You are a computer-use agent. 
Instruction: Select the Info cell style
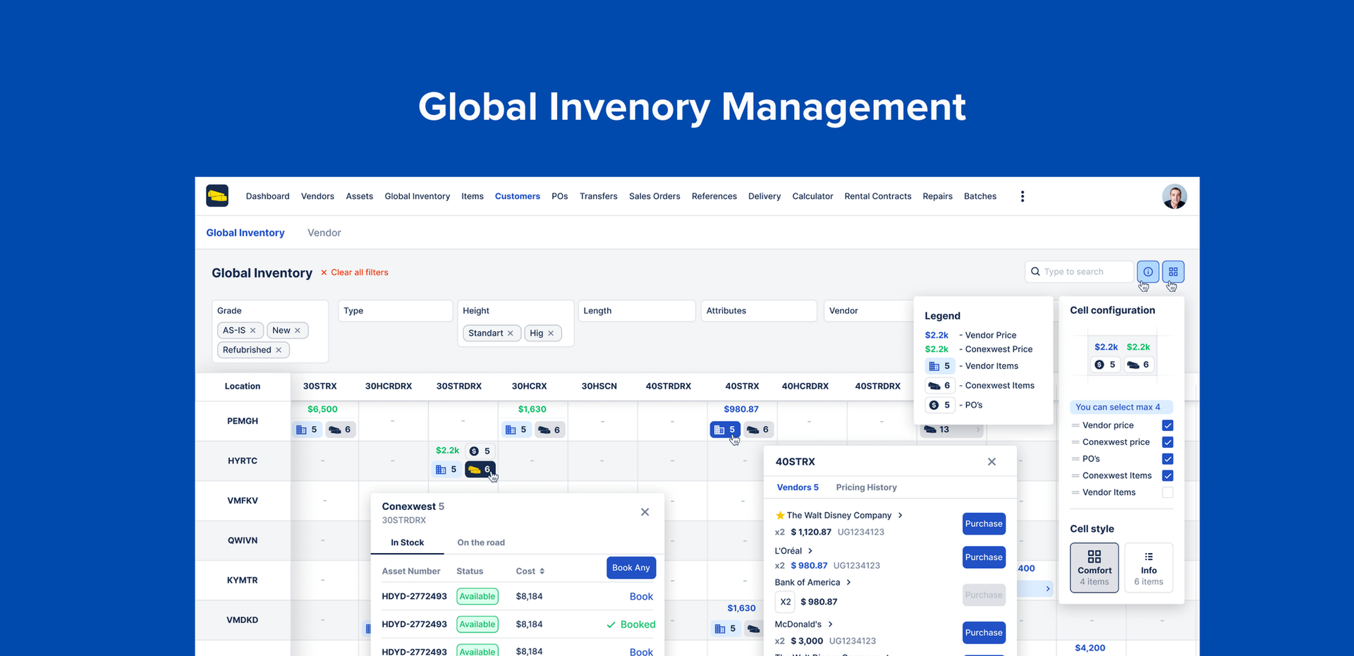1148,568
